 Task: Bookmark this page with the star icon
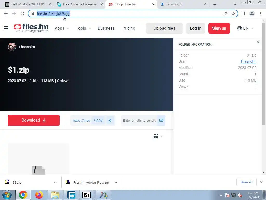(233, 14)
